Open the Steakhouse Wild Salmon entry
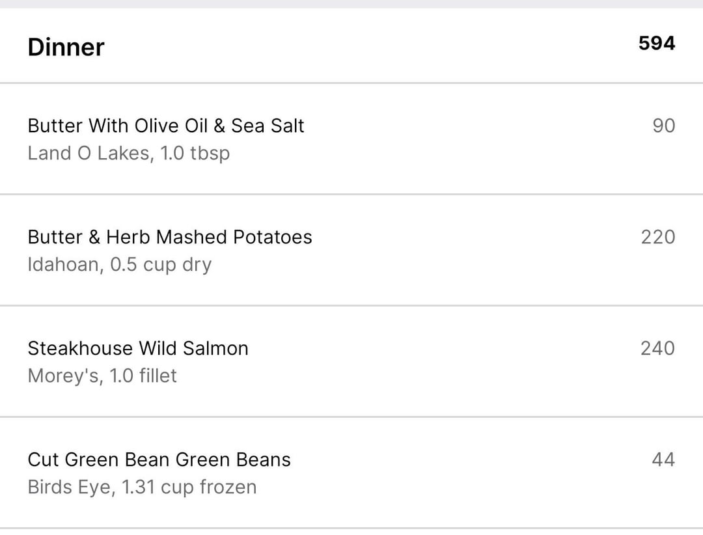The height and width of the screenshot is (535, 703). coord(137,348)
